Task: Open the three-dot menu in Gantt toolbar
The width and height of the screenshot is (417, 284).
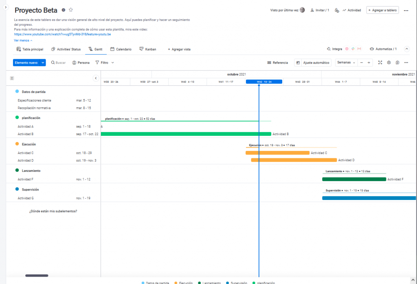Action: (x=406, y=62)
